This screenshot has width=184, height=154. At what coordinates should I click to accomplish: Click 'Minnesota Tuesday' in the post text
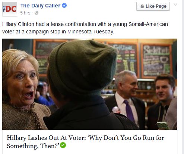(x=91, y=32)
